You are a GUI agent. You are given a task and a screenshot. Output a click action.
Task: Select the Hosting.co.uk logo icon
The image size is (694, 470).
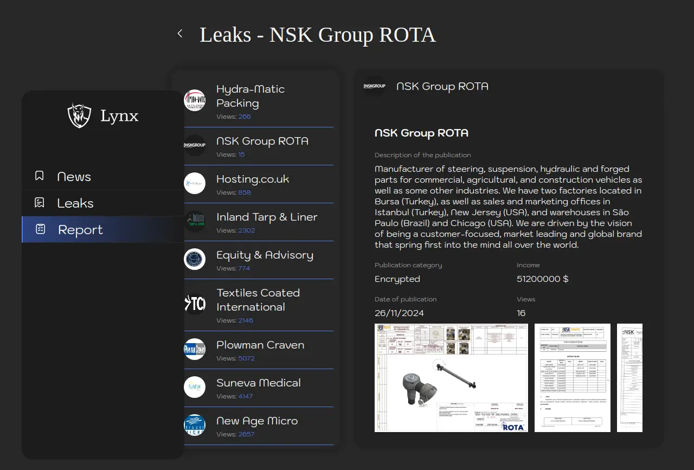195,183
